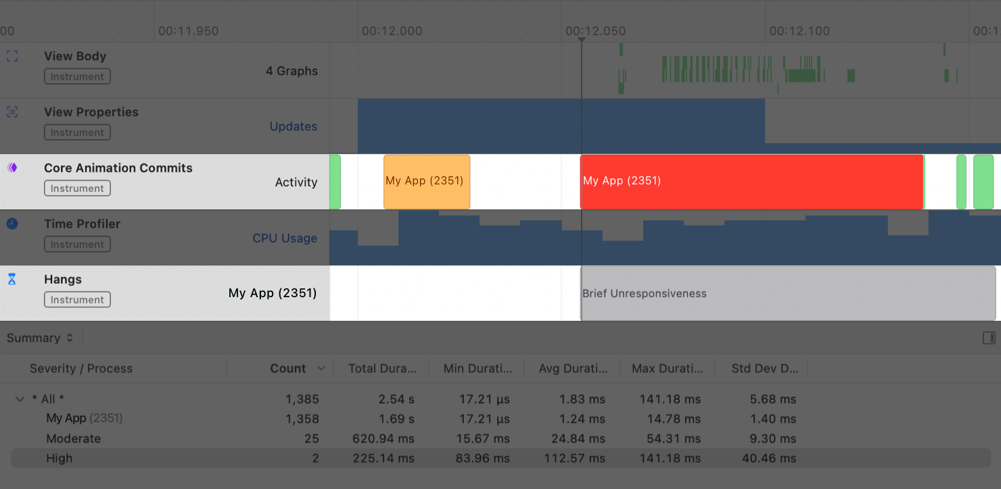The height and width of the screenshot is (489, 1001).
Task: Open the Summary detail view selector
Action: [37, 337]
